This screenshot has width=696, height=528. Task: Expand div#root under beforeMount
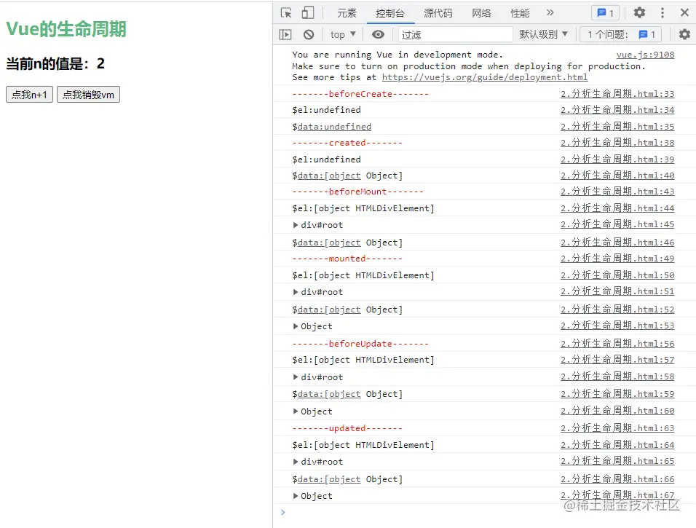pyautogui.click(x=295, y=225)
